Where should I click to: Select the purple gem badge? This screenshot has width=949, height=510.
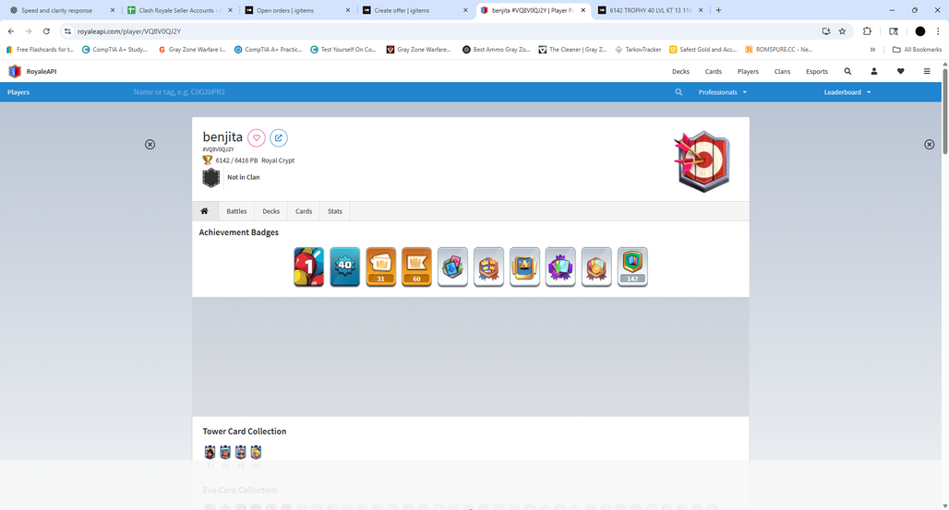[x=560, y=267]
